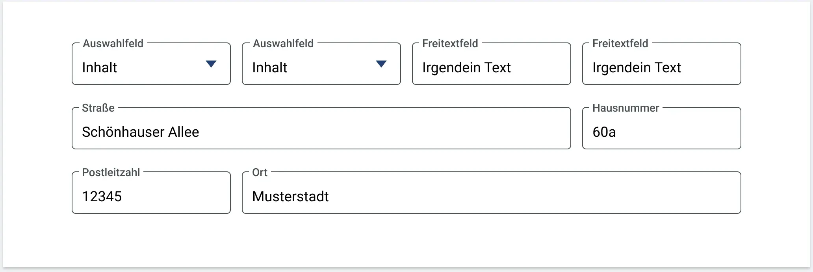This screenshot has width=813, height=272.
Task: Select the Hausnummer input field
Action: pyautogui.click(x=662, y=128)
